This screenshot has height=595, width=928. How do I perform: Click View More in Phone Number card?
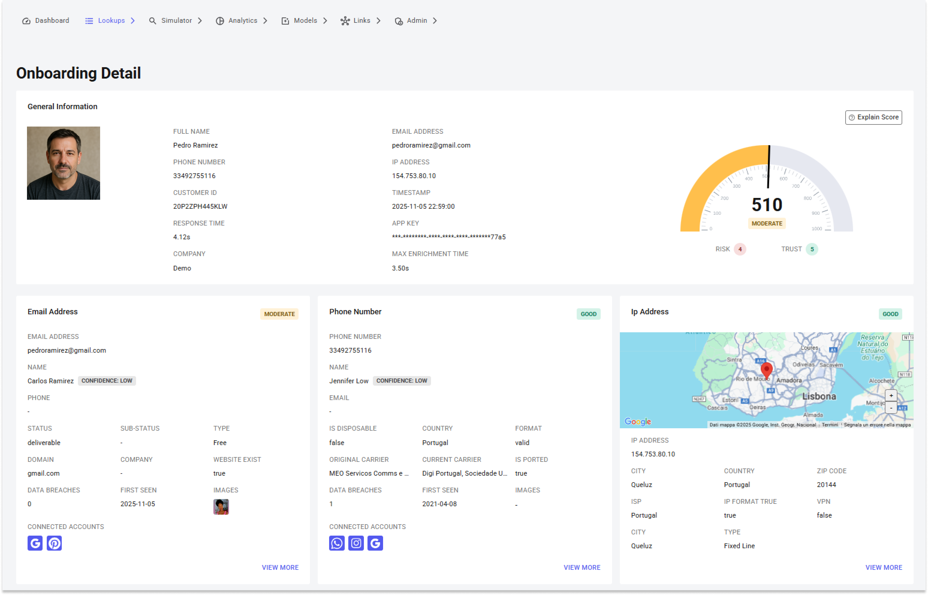click(581, 567)
